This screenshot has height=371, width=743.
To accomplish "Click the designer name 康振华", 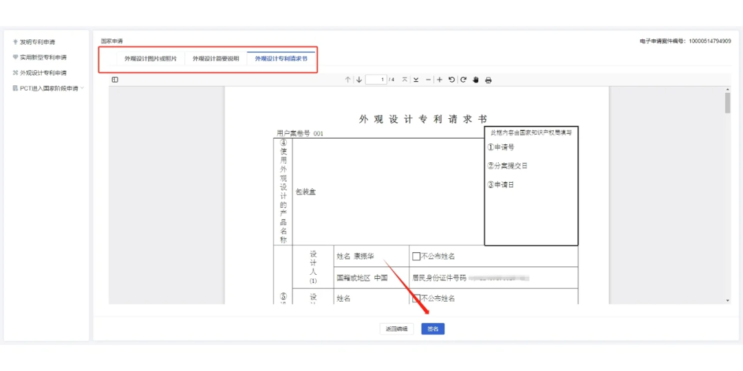I will (364, 256).
